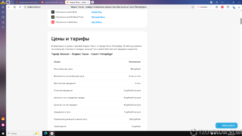Open the sidebar play/video icon
Viewport: 242px width, 136px height.
[3, 12]
